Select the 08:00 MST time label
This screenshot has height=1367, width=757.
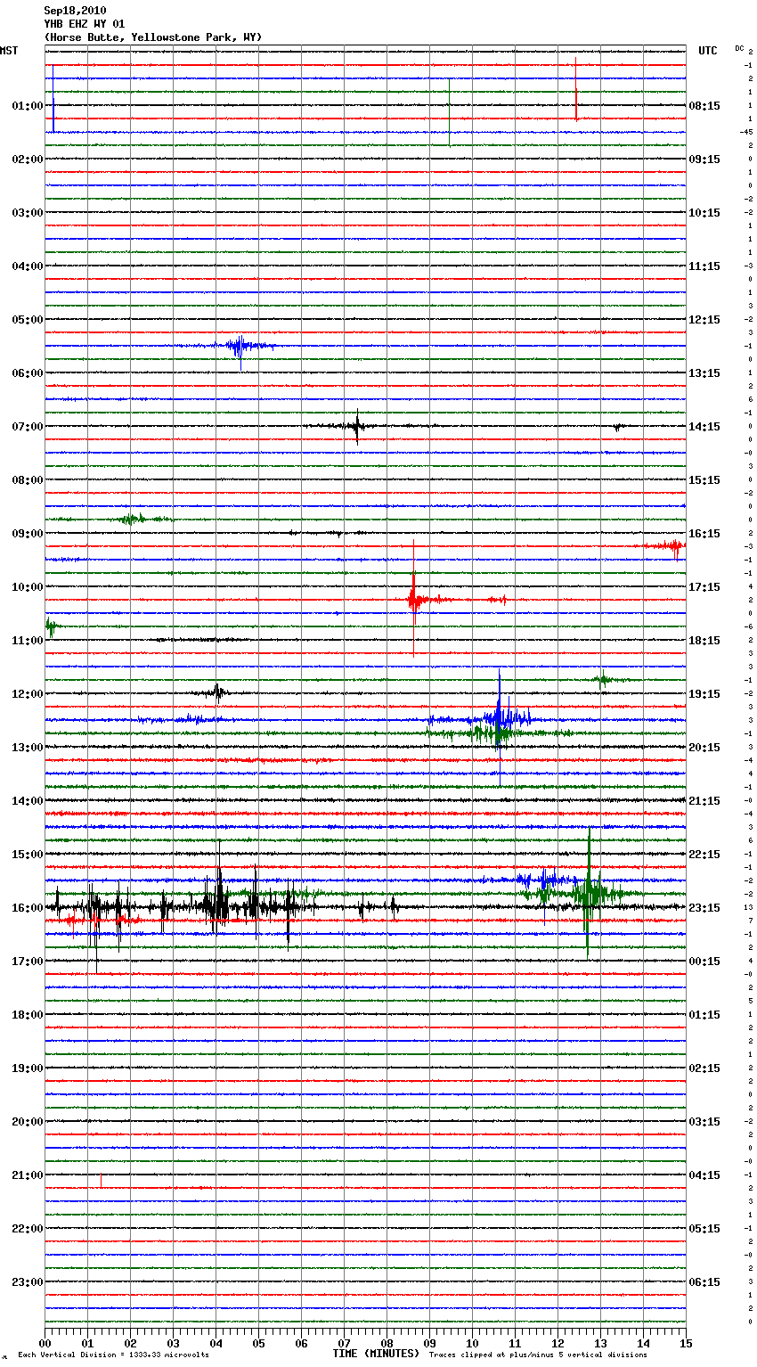27,480
